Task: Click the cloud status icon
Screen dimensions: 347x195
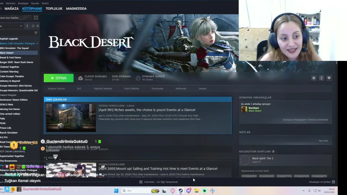Action: [80, 78]
